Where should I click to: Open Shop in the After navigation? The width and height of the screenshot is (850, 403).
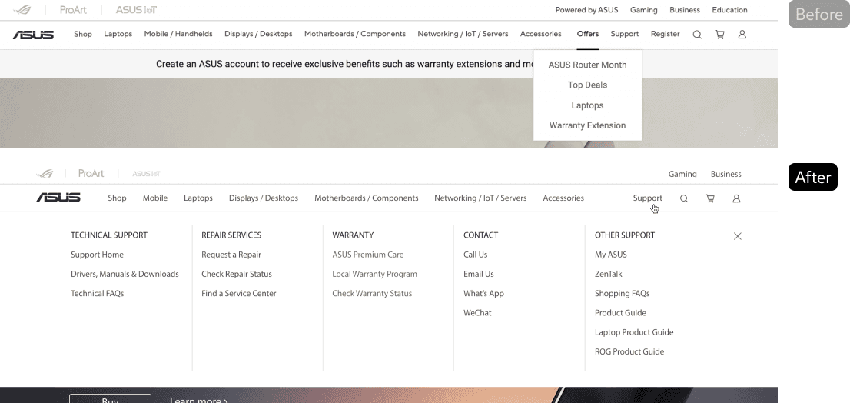(117, 198)
